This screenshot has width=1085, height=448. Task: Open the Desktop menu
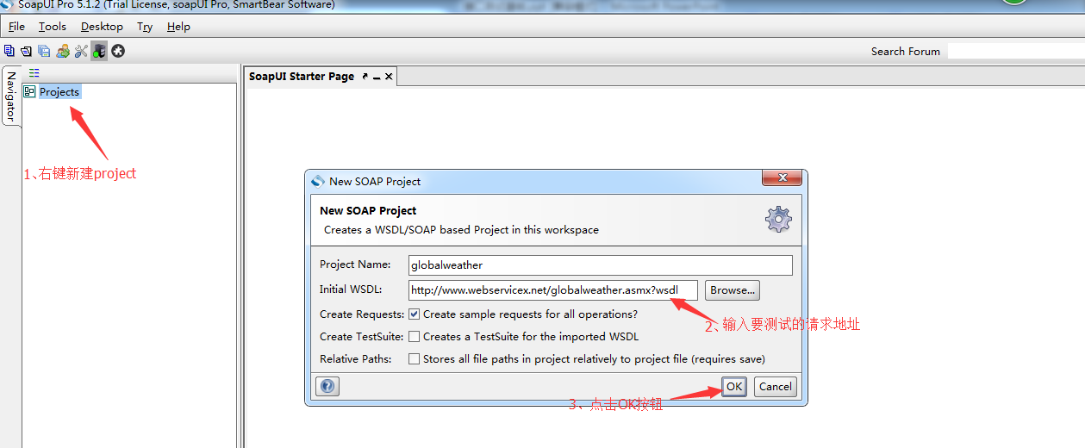tap(102, 27)
